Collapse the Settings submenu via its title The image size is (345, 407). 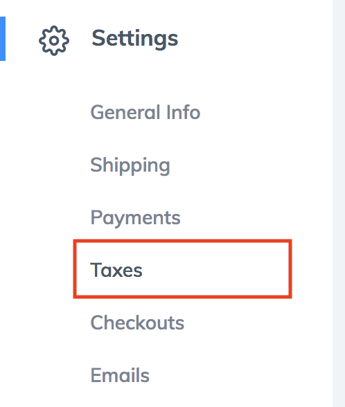click(134, 39)
